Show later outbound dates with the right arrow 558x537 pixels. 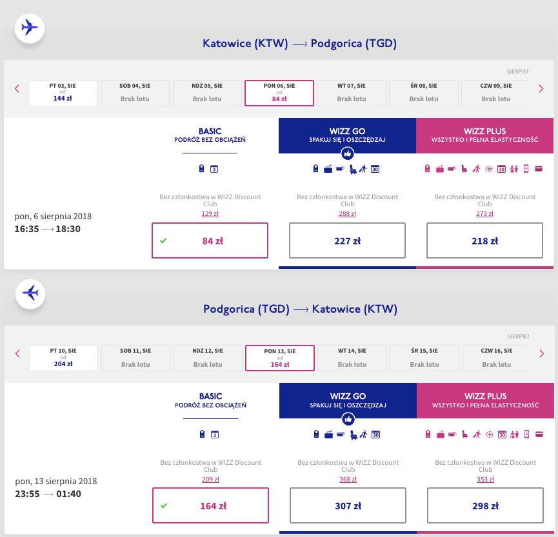point(541,88)
